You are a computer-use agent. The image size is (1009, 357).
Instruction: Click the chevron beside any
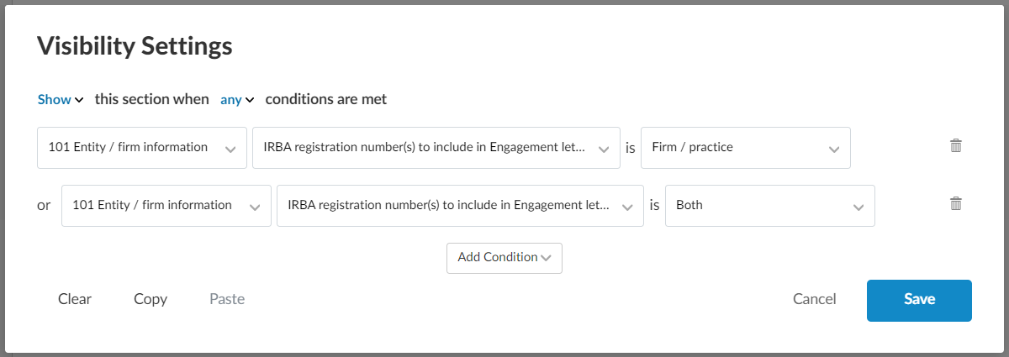coord(250,100)
